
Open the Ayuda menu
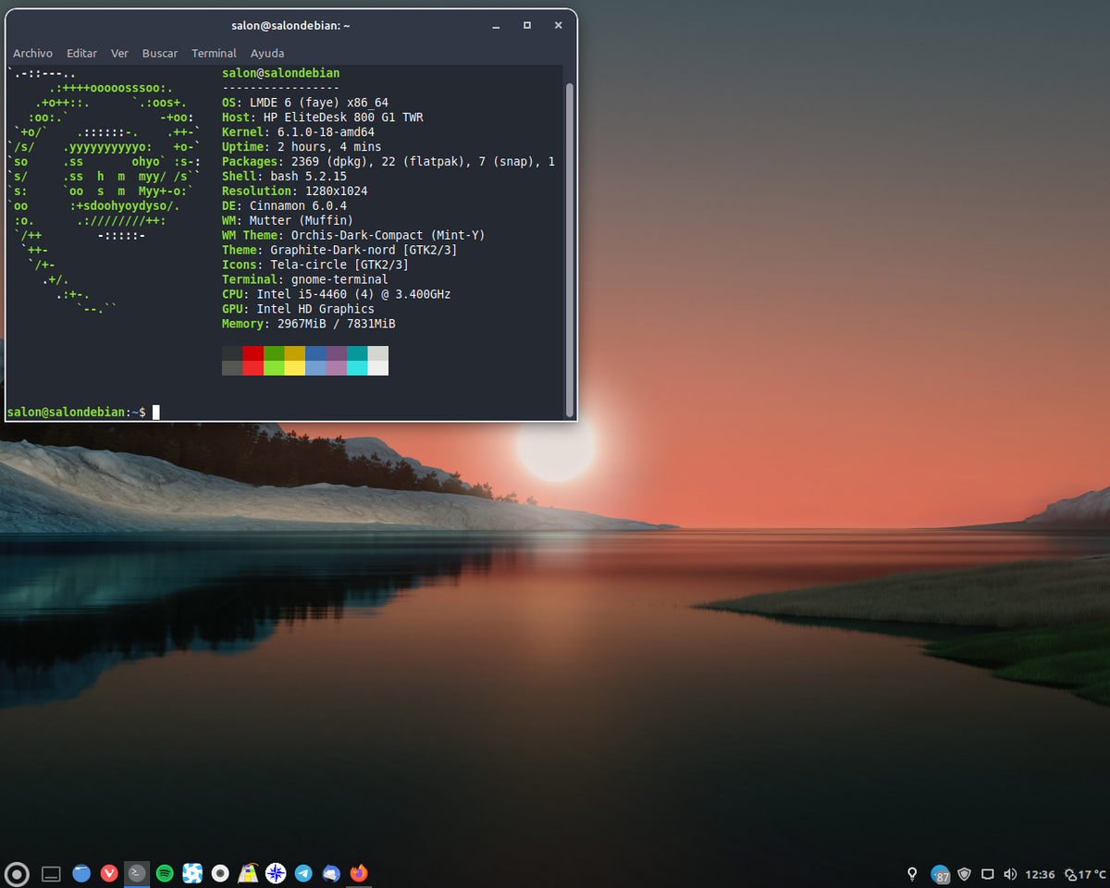tap(267, 54)
